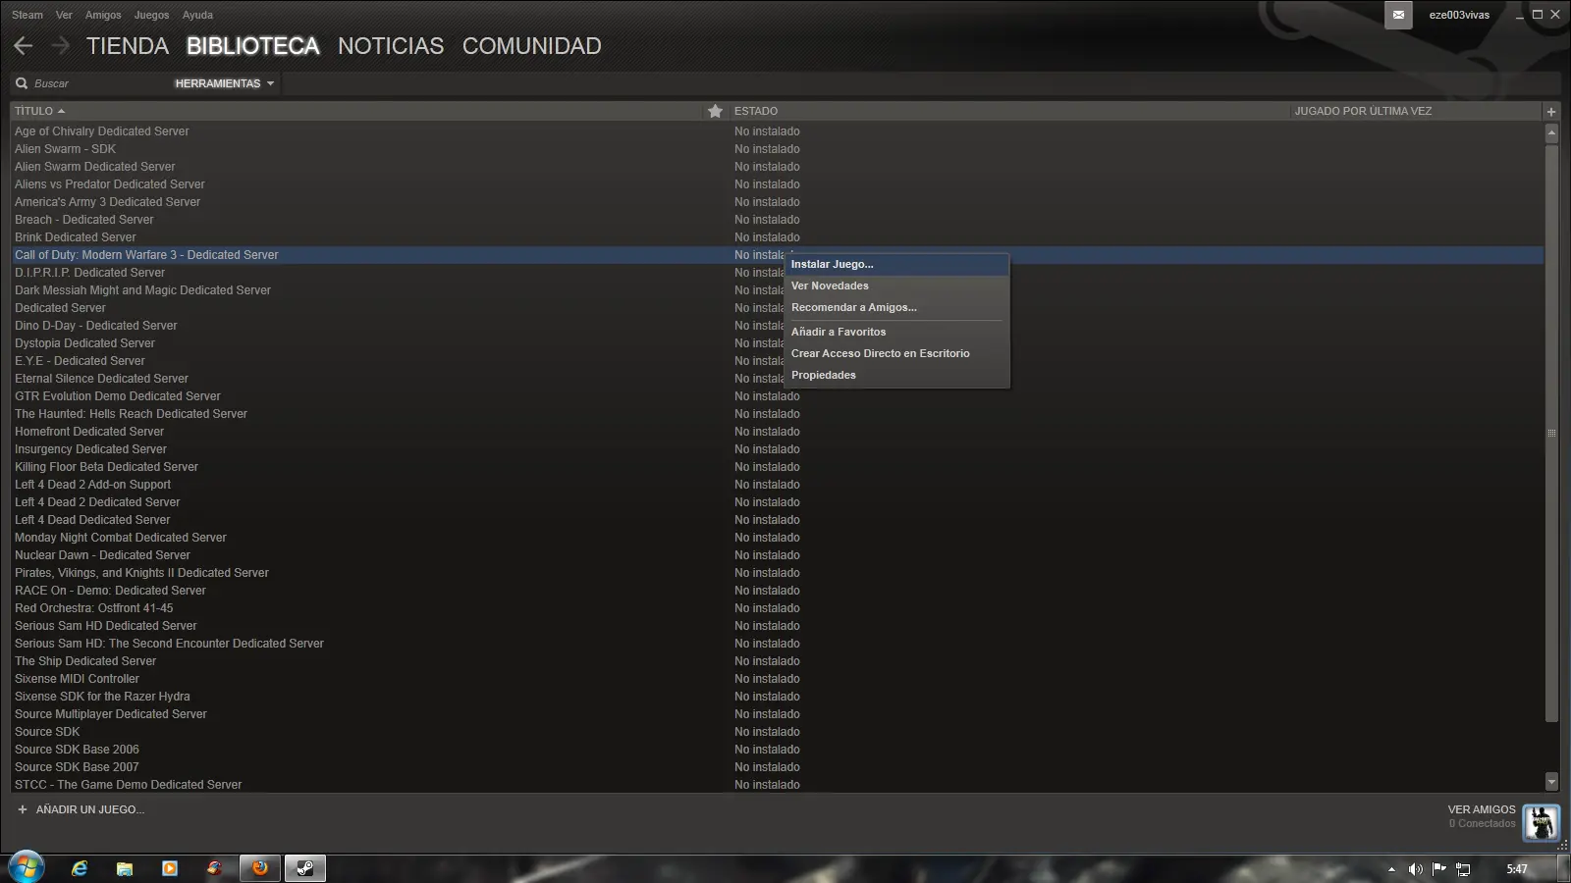Screen dimensions: 1571x883
Task: Select Red Orchestra: Ostfront 41-45
Action: (x=94, y=608)
